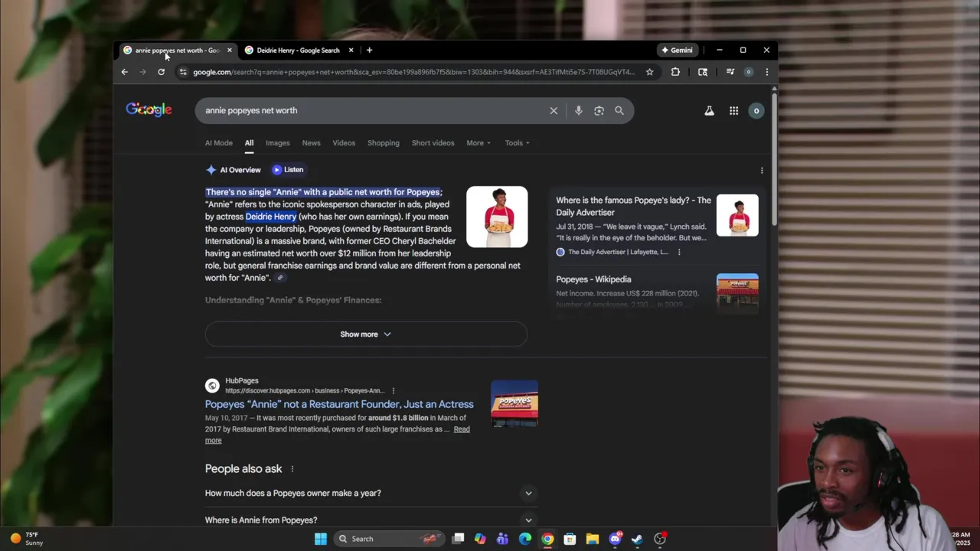This screenshot has height=551, width=980.
Task: Submit search with magnifying glass icon
Action: click(x=619, y=110)
